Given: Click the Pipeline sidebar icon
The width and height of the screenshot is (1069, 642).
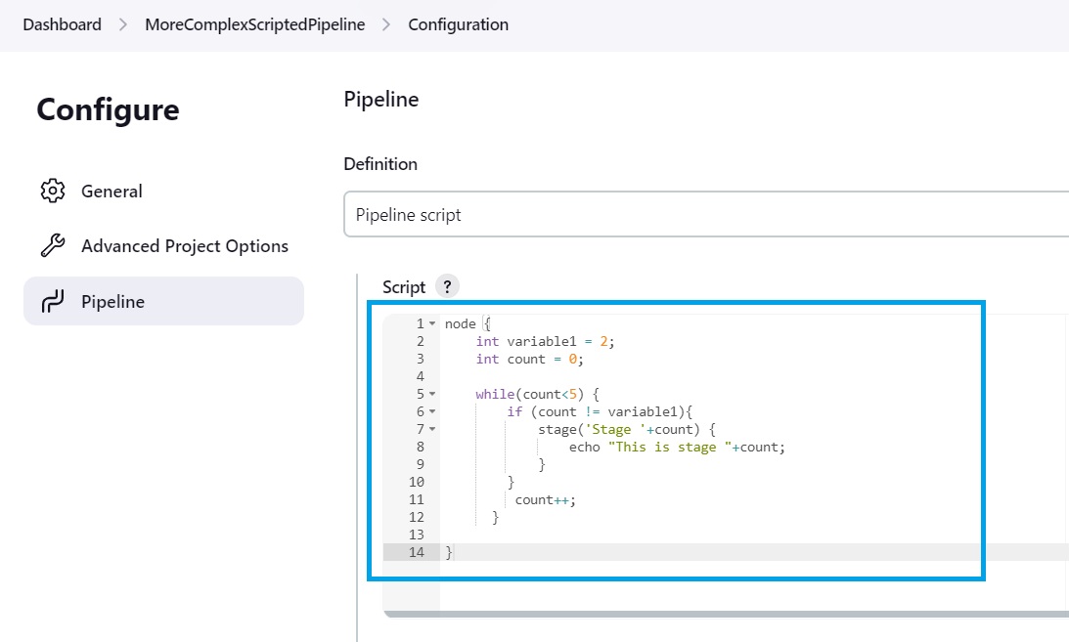Looking at the screenshot, I should tap(53, 301).
